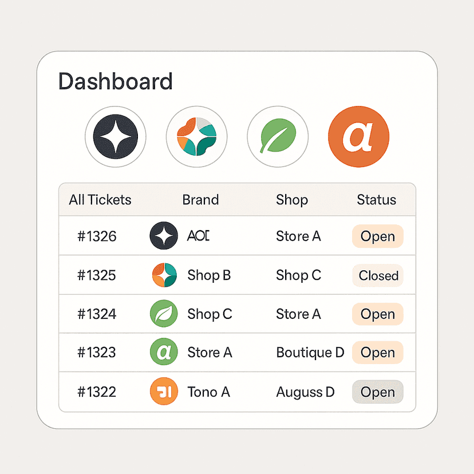Click the orange icon beside Tono A
This screenshot has width=474, height=474.
(x=164, y=392)
